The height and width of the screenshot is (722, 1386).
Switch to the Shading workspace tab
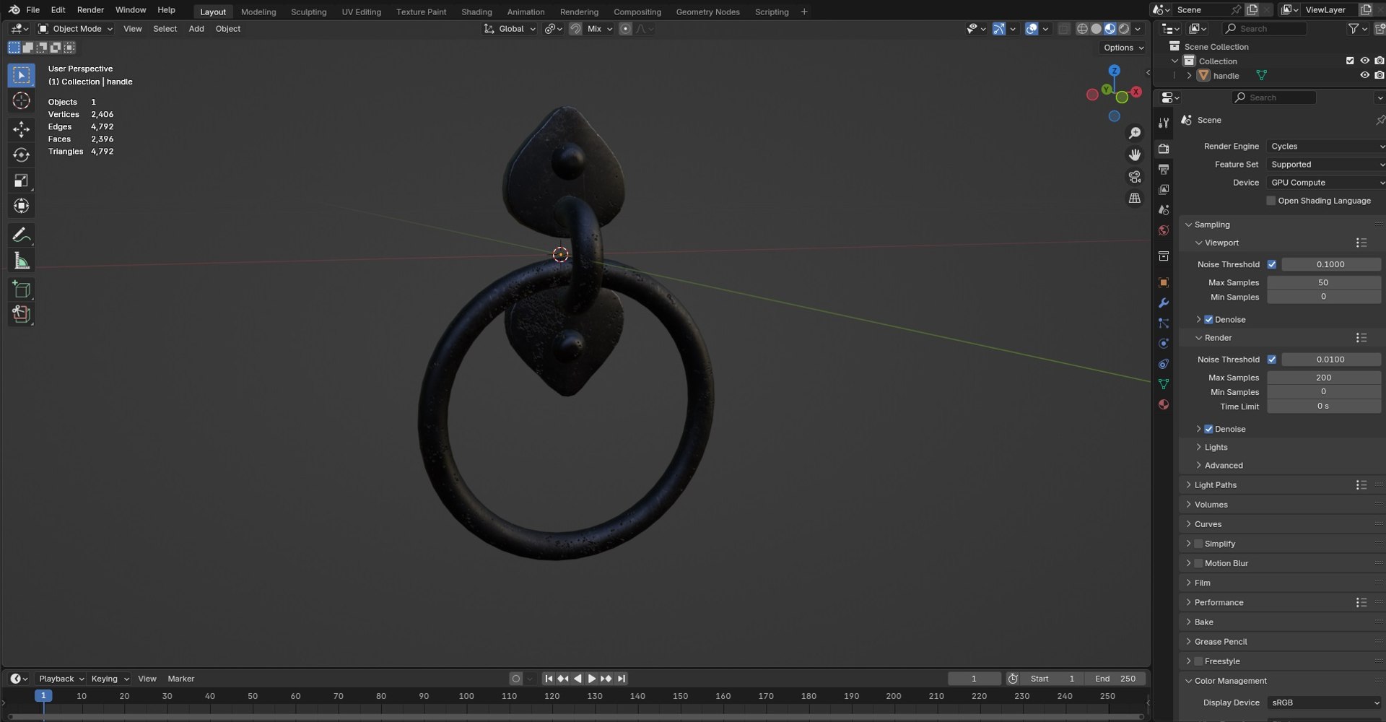click(x=476, y=12)
